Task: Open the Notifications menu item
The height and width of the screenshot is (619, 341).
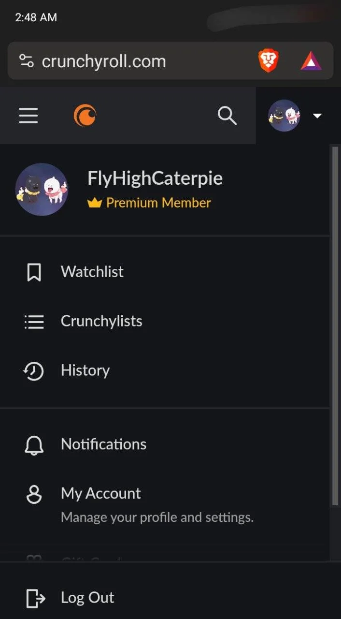Action: coord(165,445)
